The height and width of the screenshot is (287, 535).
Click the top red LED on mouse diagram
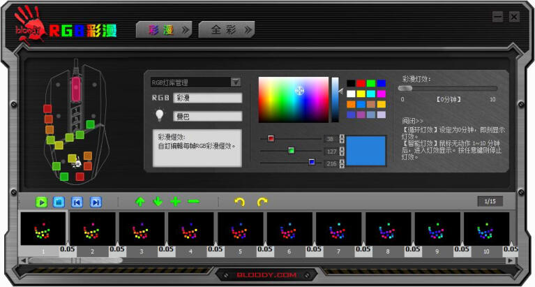pos(47,109)
